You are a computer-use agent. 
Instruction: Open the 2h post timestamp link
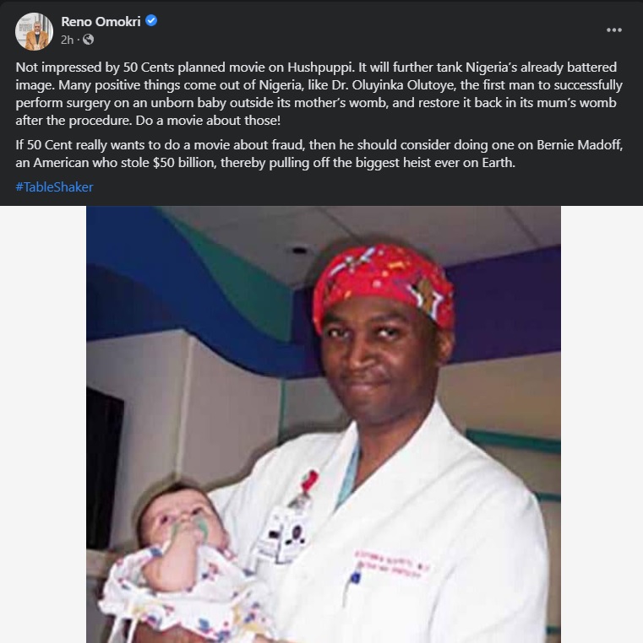point(67,40)
